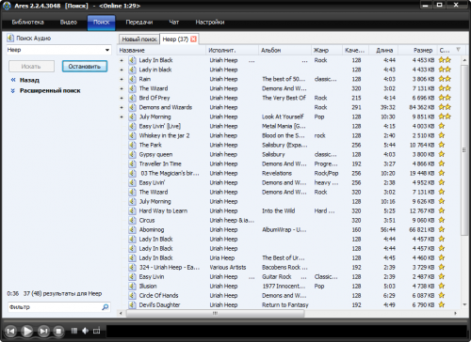Select the Whiskey in the jar 2 row
Image resolution: width=471 pixels, height=342 pixels.
(x=289, y=135)
